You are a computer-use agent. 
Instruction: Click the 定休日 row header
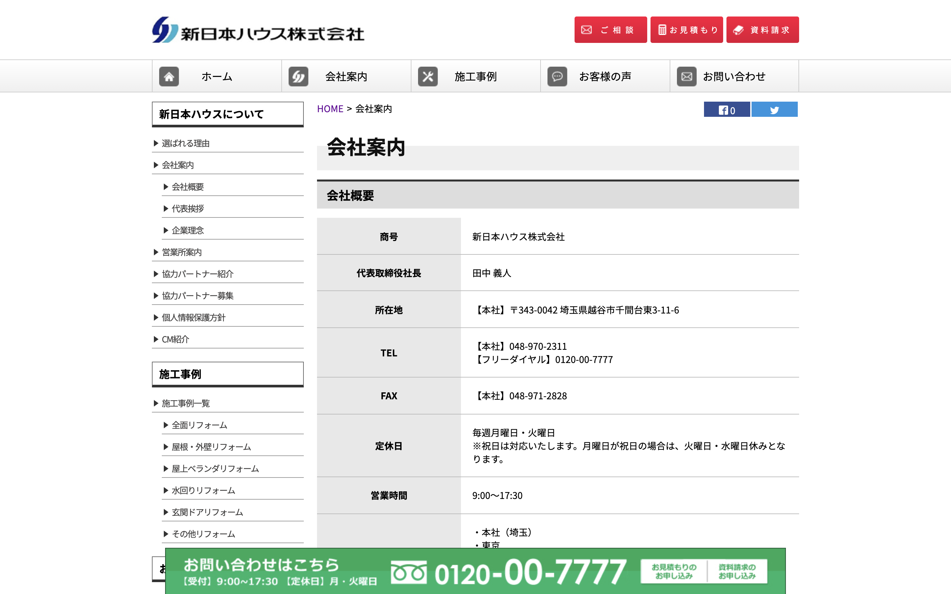point(389,446)
